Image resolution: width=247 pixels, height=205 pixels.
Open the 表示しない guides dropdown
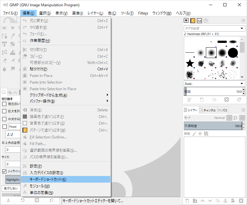pos(11,188)
